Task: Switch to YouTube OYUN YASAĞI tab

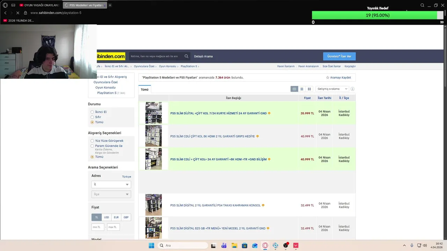Action: (x=39, y=5)
